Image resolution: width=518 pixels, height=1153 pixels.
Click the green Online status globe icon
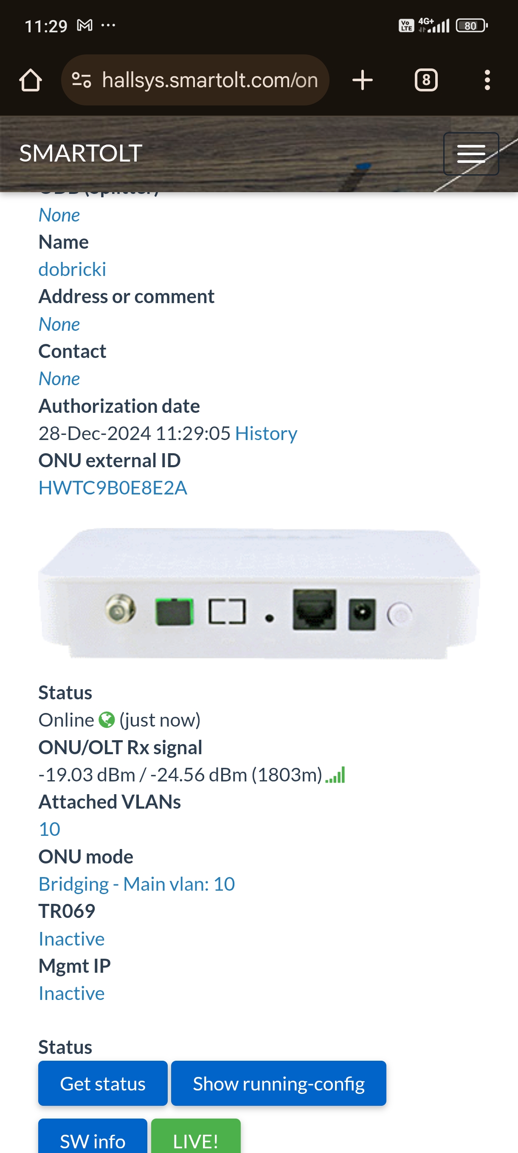point(107,720)
